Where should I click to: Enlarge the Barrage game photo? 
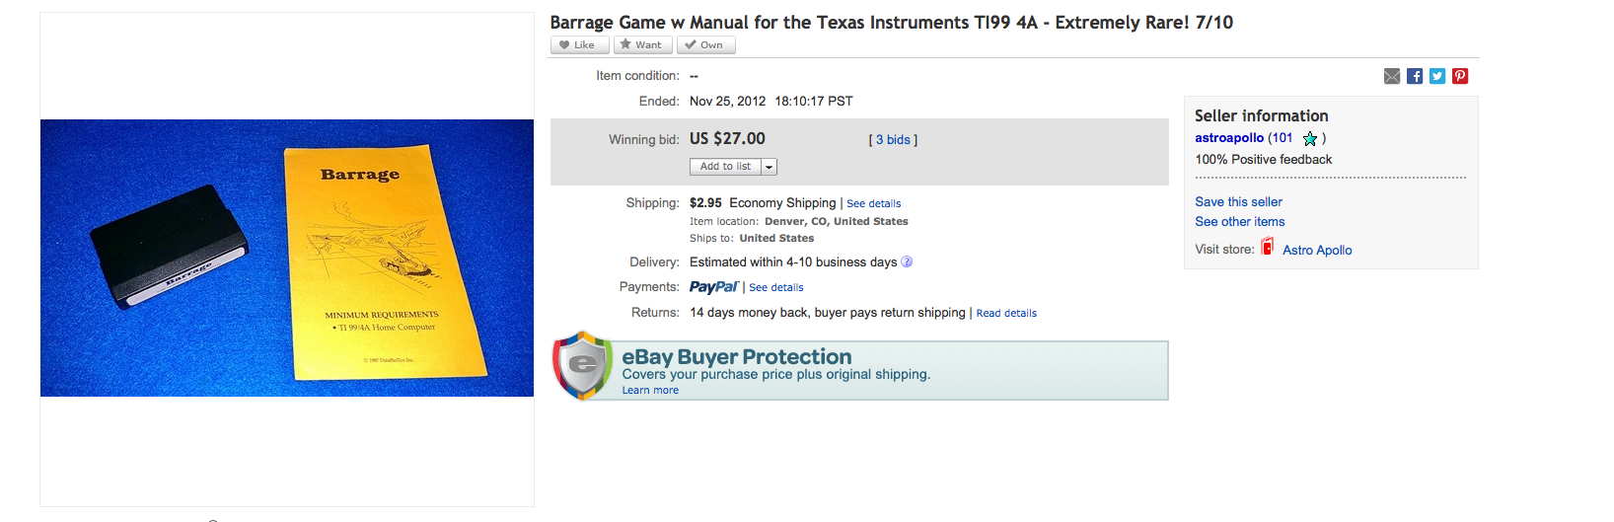point(287,258)
